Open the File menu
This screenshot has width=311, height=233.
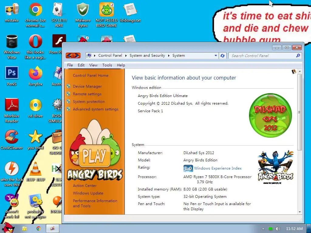[x=70, y=65]
